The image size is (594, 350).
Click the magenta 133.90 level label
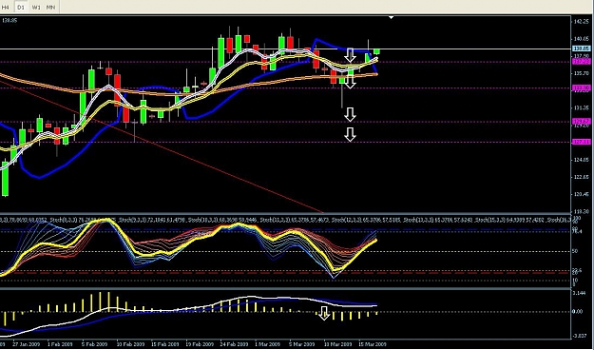(582, 88)
